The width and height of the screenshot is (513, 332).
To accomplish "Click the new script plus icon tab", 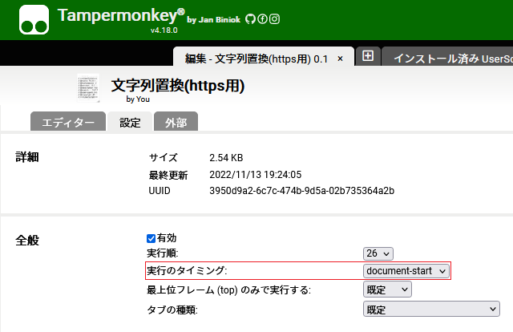I will click(368, 56).
